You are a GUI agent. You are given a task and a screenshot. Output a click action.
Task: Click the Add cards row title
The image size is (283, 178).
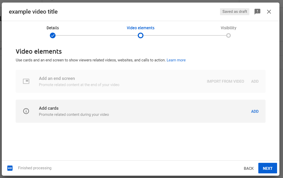pyautogui.click(x=49, y=108)
